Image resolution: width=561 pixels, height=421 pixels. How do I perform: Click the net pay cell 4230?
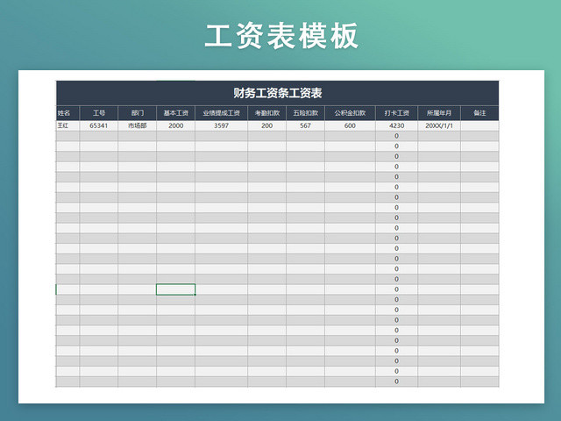click(396, 125)
